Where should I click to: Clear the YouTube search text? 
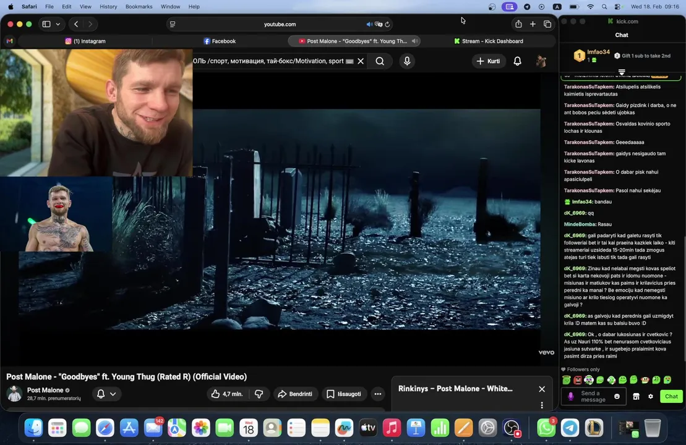tap(361, 61)
